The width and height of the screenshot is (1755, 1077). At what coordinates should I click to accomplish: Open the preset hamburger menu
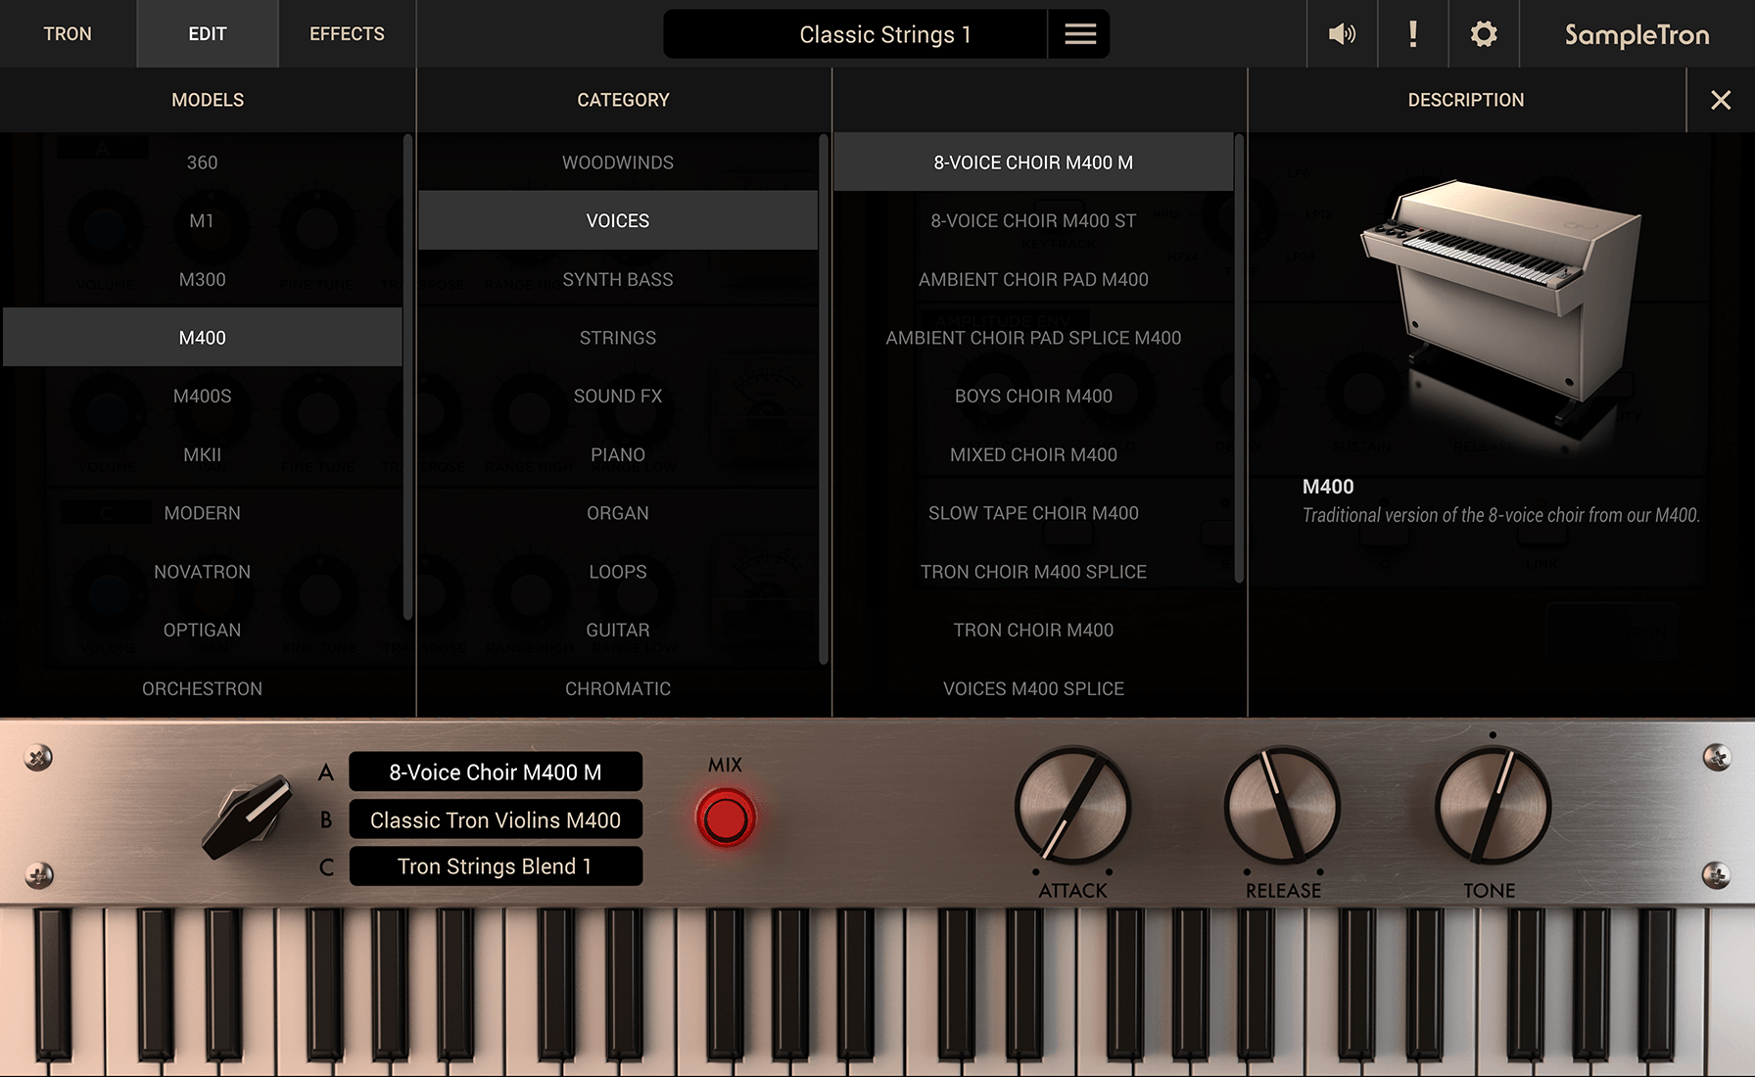point(1078,33)
